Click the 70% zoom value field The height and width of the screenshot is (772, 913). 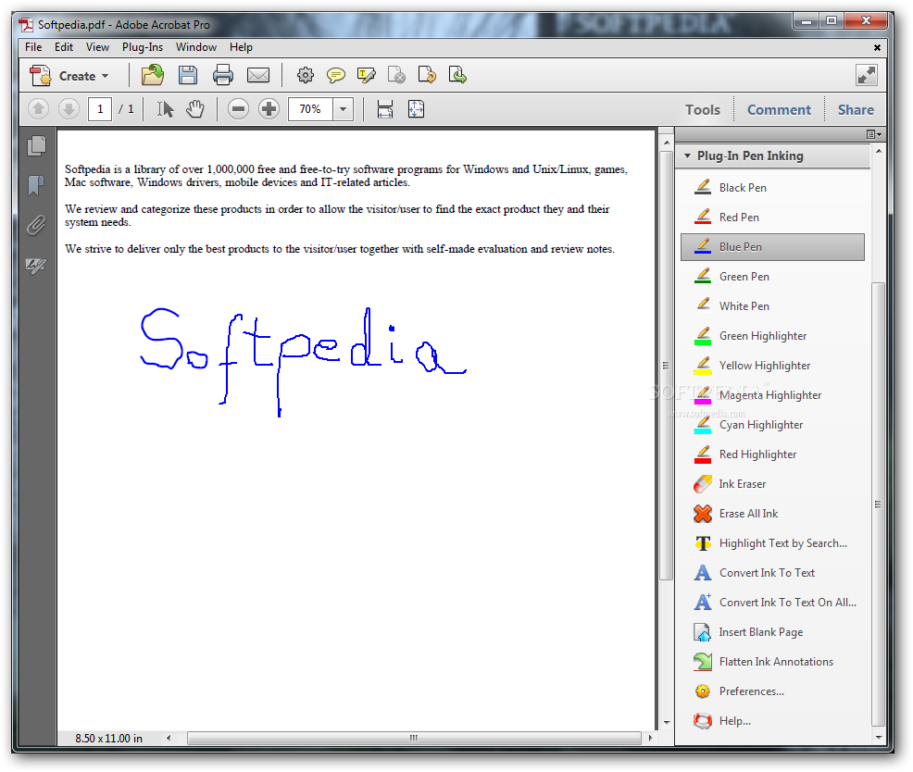click(310, 109)
